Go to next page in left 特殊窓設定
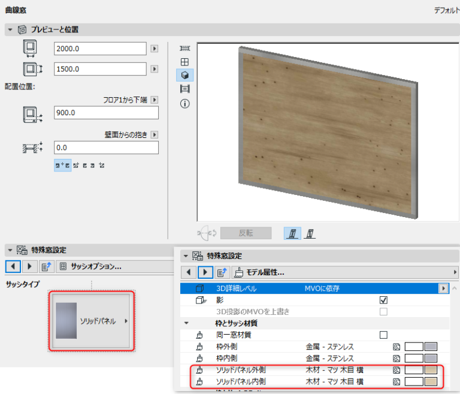This screenshot has width=460, height=394. (29, 266)
